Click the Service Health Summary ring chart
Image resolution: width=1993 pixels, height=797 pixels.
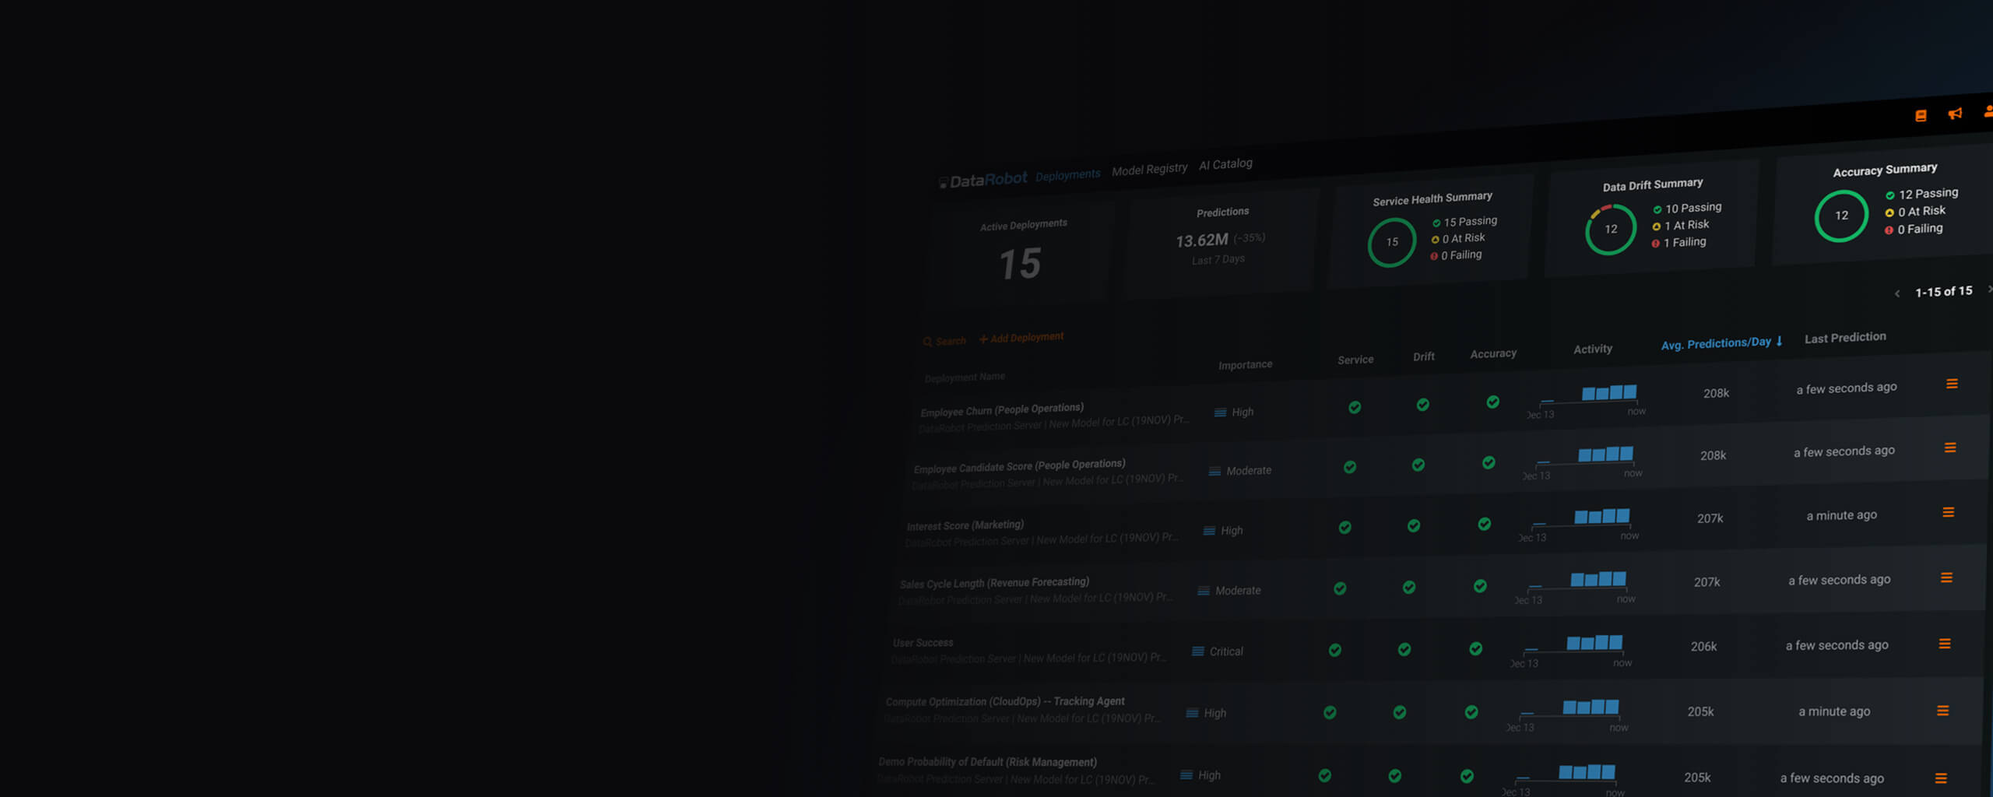pos(1392,242)
